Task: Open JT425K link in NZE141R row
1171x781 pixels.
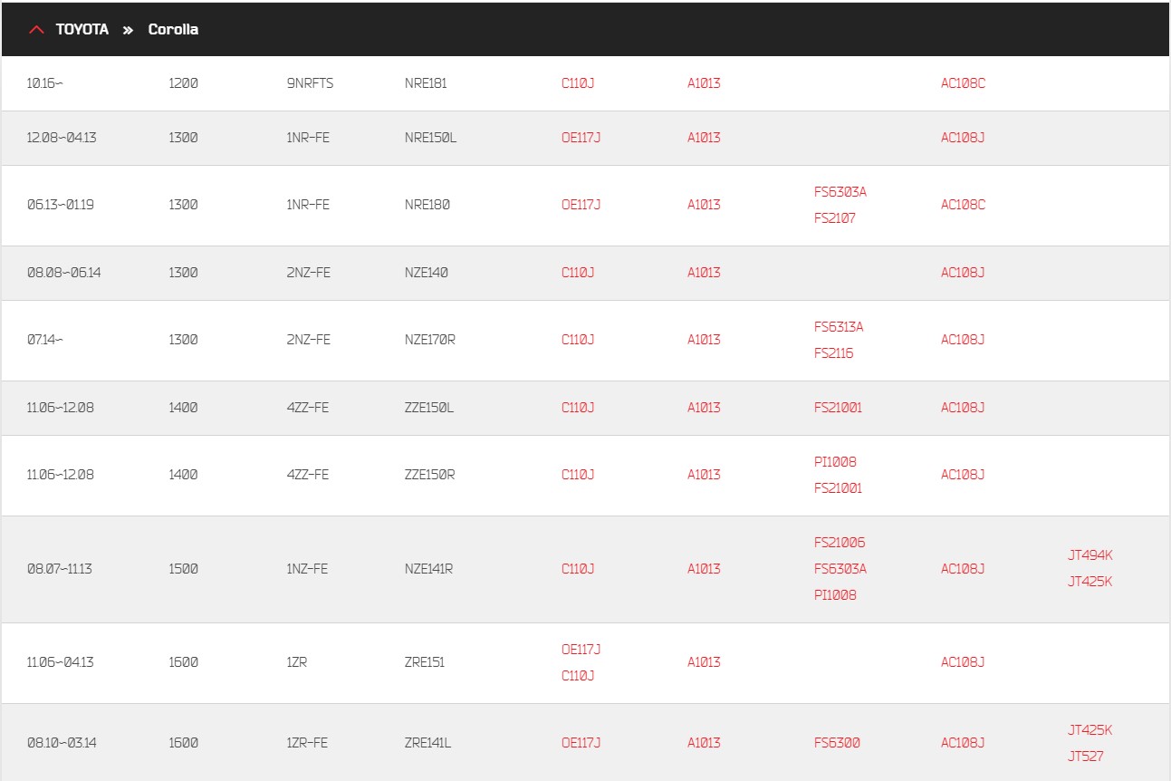Action: (1089, 582)
